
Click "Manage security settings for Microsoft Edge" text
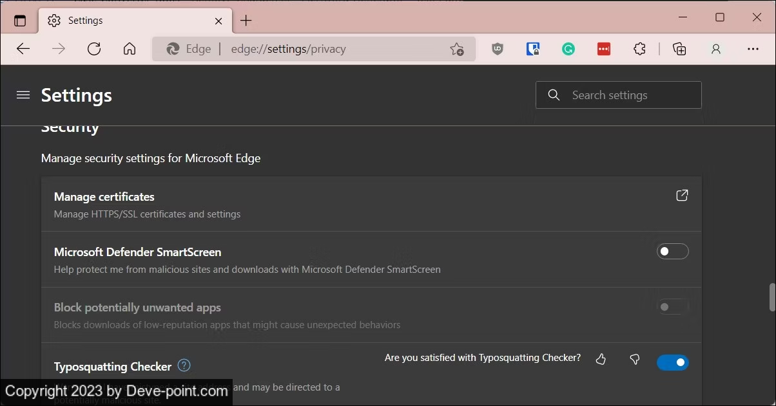click(151, 158)
